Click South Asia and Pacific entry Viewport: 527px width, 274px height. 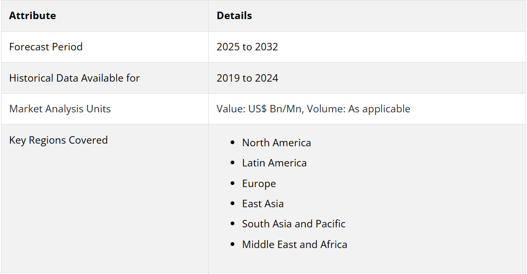click(294, 224)
